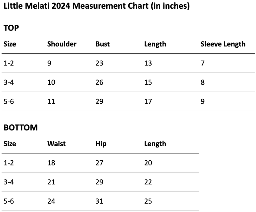Screen dimensions: 256x212
Task: Click top length value 17
Action: [148, 101]
